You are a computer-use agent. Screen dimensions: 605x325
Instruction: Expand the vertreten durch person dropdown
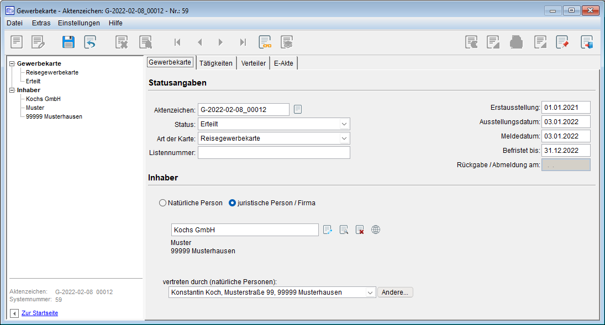point(370,292)
